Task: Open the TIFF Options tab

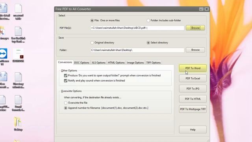Action: (153, 63)
